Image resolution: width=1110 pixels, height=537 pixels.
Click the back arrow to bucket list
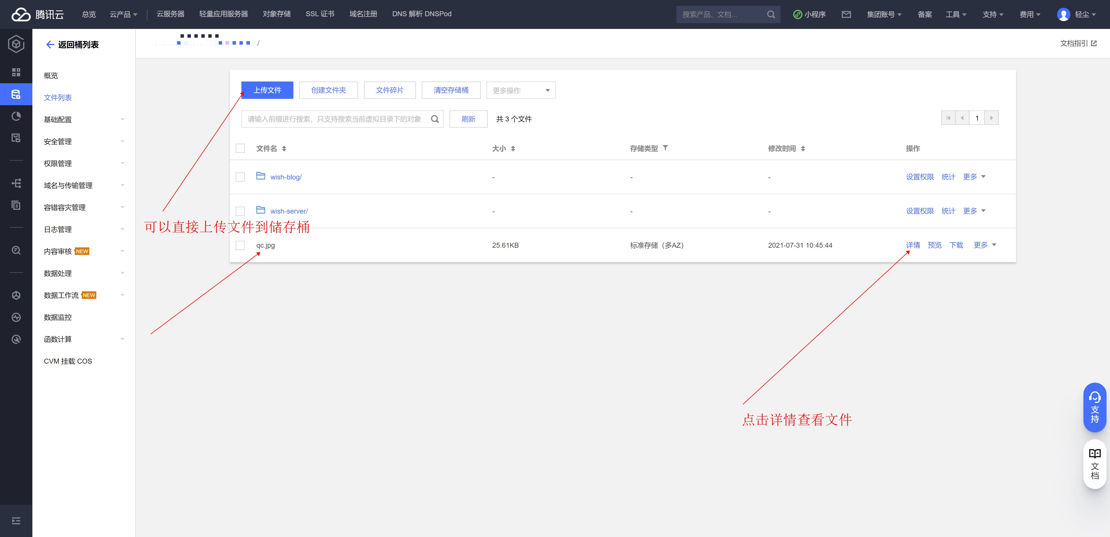pos(50,45)
